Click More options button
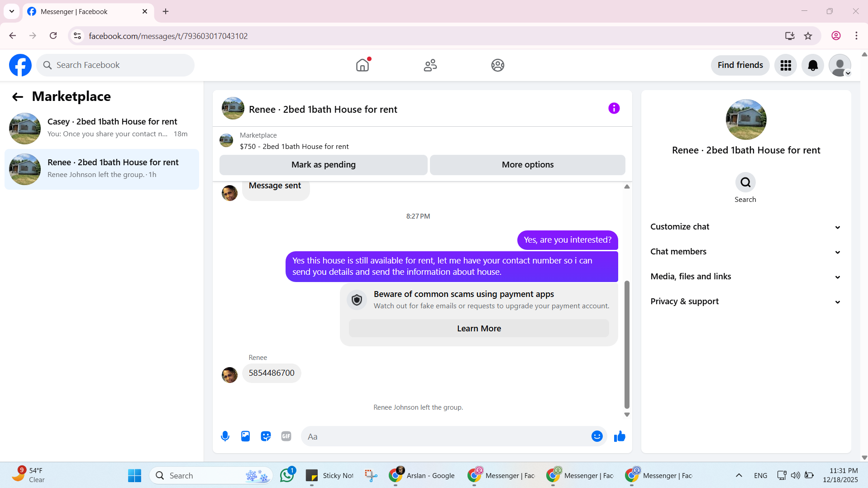 527,165
